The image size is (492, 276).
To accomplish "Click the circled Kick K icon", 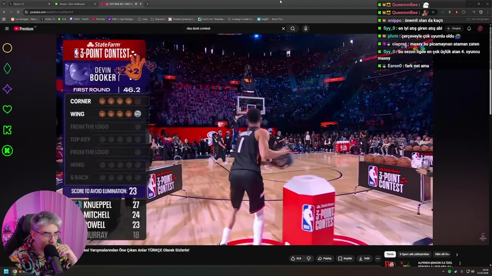I will tap(7, 151).
